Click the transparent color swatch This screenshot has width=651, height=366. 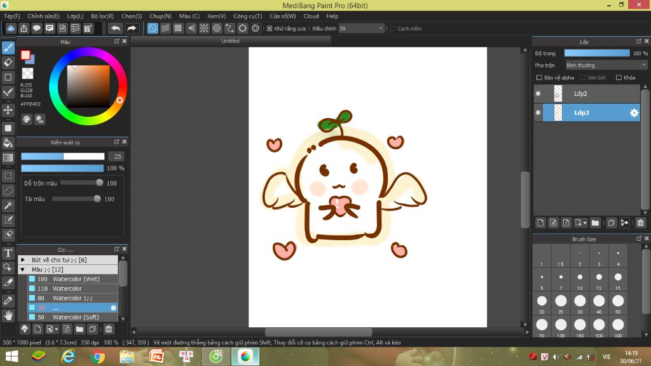(27, 74)
